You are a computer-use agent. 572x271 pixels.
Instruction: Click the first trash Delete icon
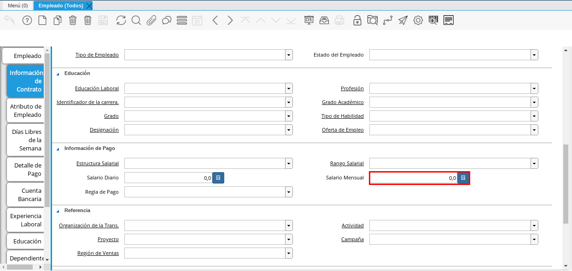tap(73, 20)
